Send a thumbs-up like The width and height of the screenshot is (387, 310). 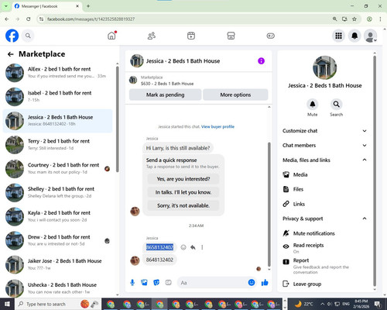point(265,283)
